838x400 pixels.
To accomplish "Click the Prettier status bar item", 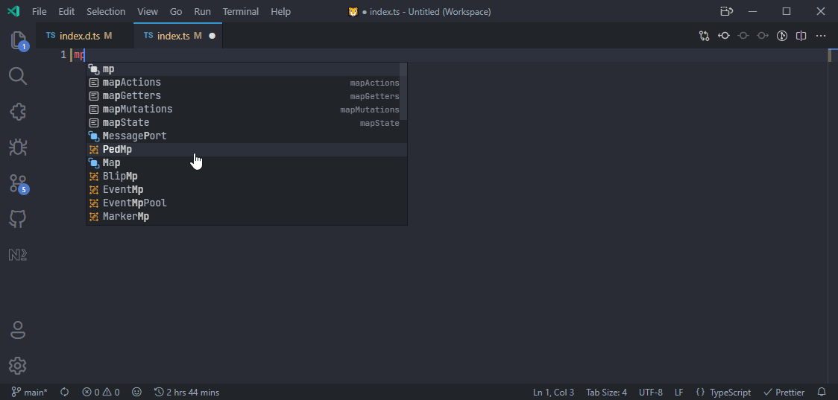I will pos(784,393).
